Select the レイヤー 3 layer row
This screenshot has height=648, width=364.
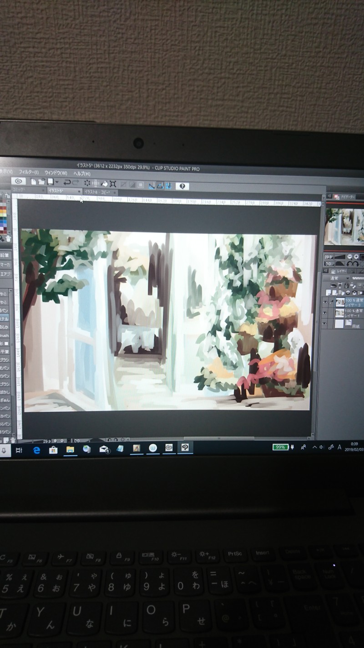click(349, 302)
